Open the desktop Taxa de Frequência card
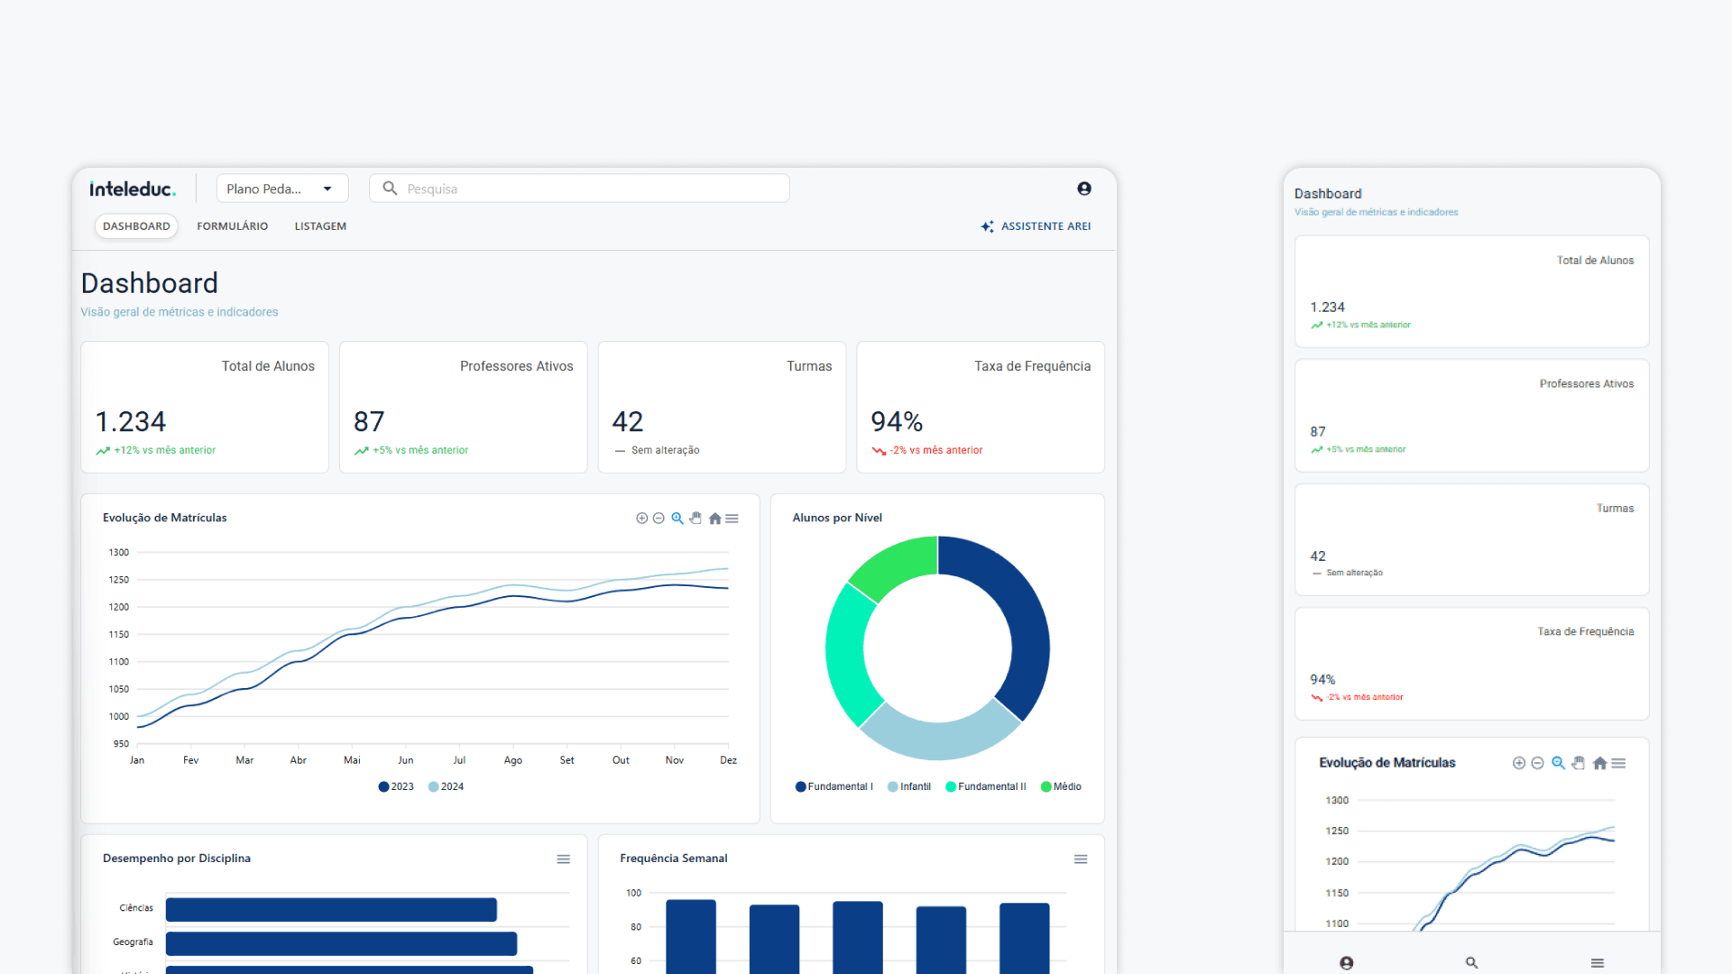1732x974 pixels. (x=981, y=407)
